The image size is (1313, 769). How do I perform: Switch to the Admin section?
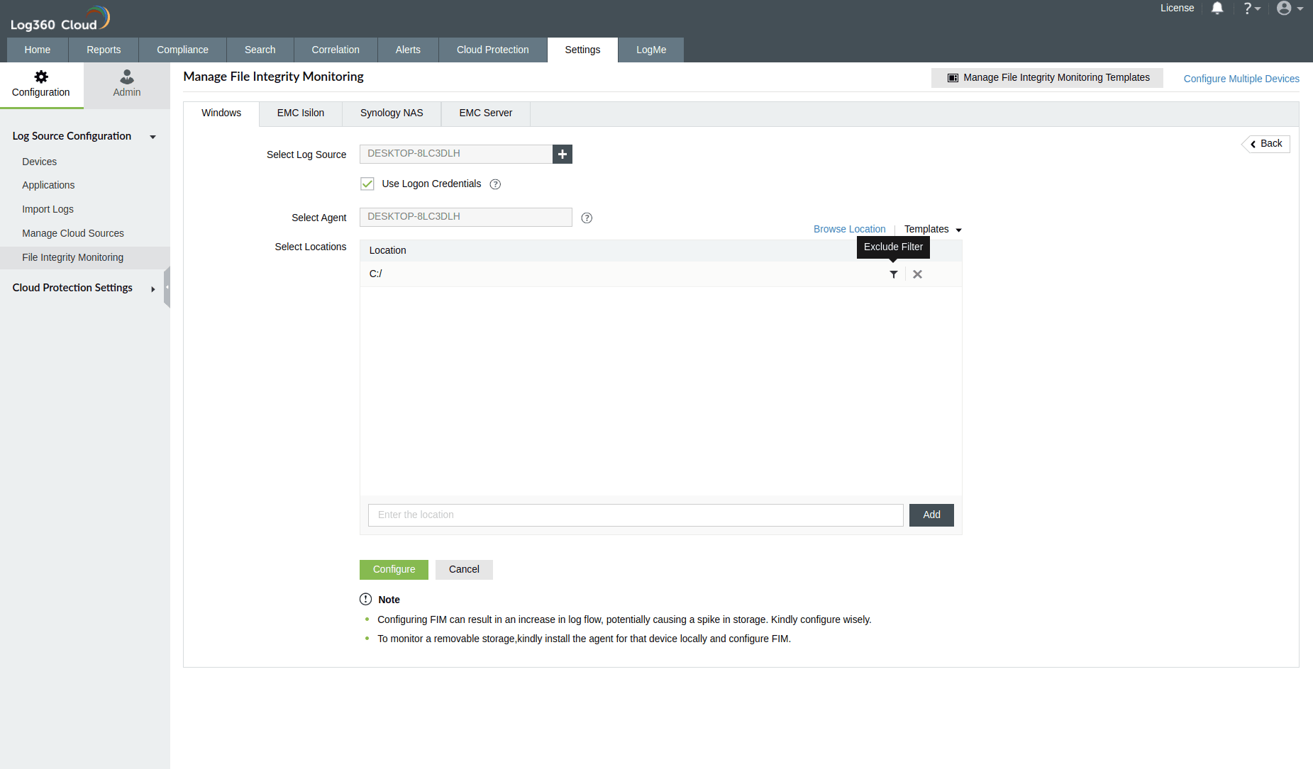pyautogui.click(x=127, y=85)
